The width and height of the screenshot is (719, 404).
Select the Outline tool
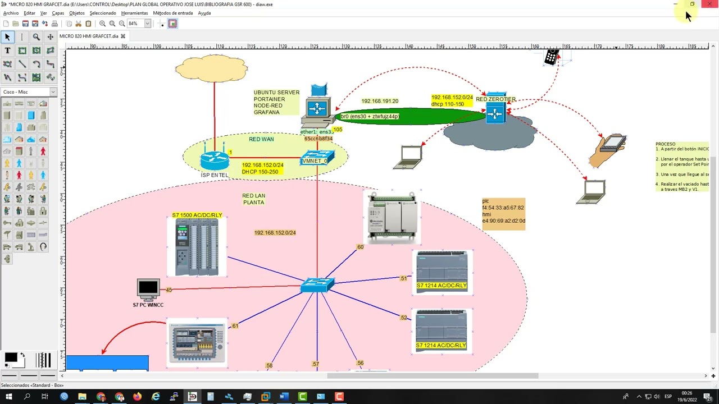point(50,77)
